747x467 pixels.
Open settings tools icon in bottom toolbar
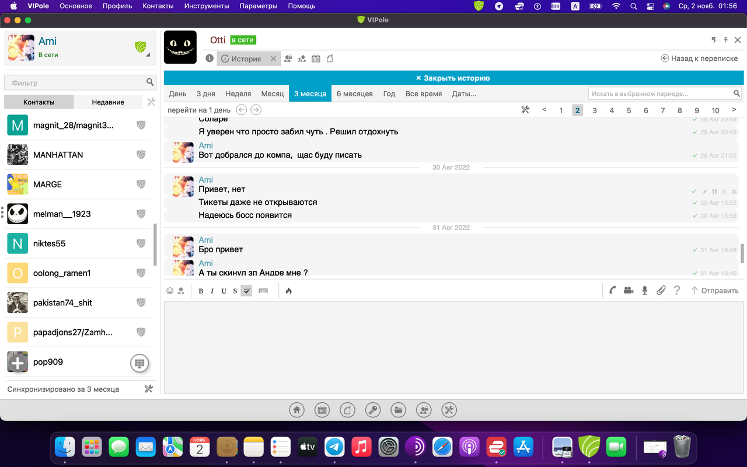click(449, 410)
